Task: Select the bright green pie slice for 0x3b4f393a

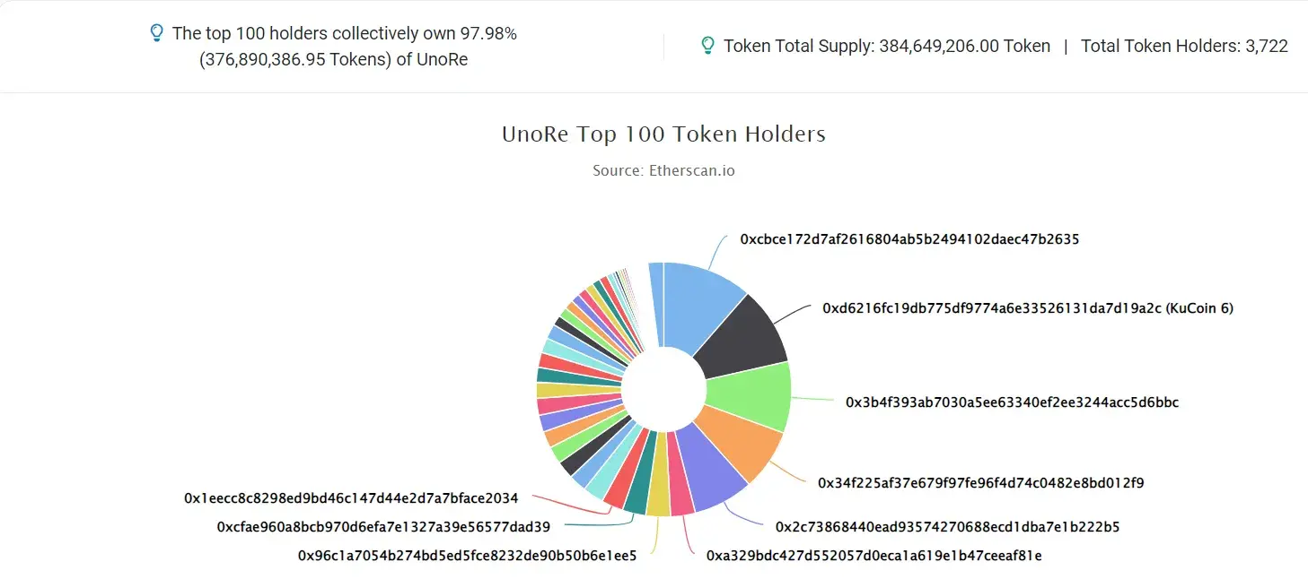Action: pos(754,396)
